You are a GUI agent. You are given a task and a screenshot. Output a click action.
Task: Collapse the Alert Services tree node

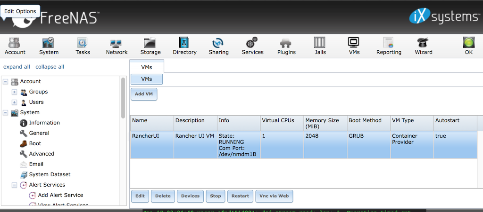[x=14, y=185]
